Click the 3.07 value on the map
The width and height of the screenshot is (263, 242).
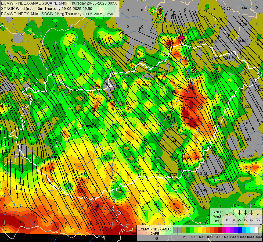pos(229,41)
